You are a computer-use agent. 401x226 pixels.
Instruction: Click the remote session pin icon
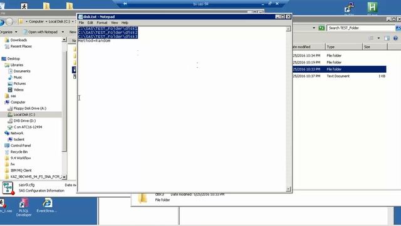point(125,4)
